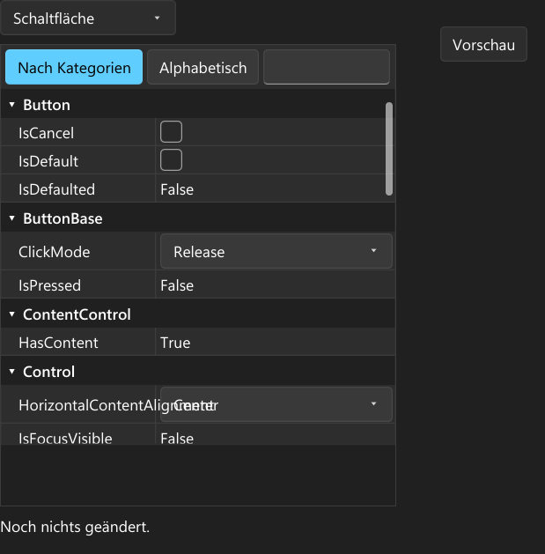Collapse the ButtonBase category arrow
The height and width of the screenshot is (554, 545).
click(12, 218)
